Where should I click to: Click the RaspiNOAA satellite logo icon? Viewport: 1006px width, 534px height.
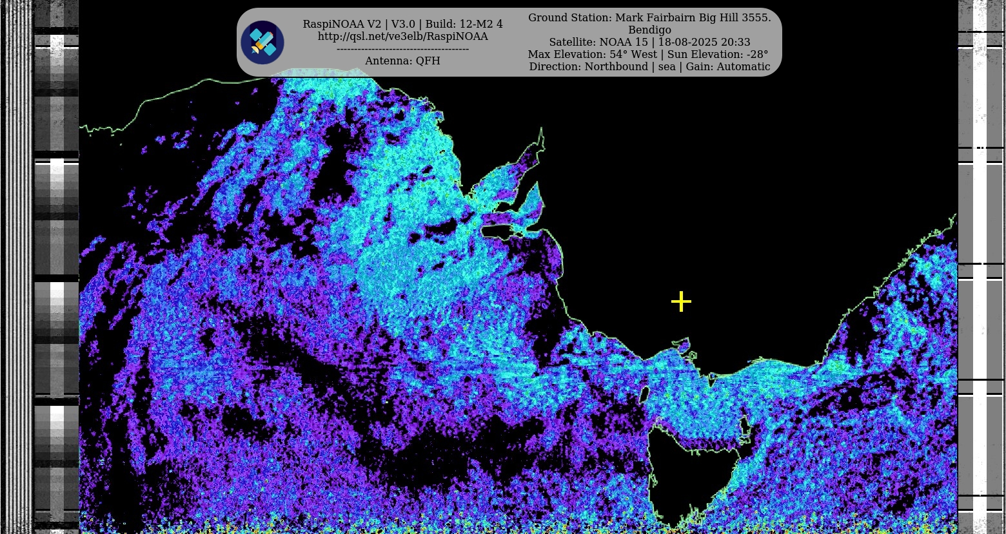[x=262, y=43]
